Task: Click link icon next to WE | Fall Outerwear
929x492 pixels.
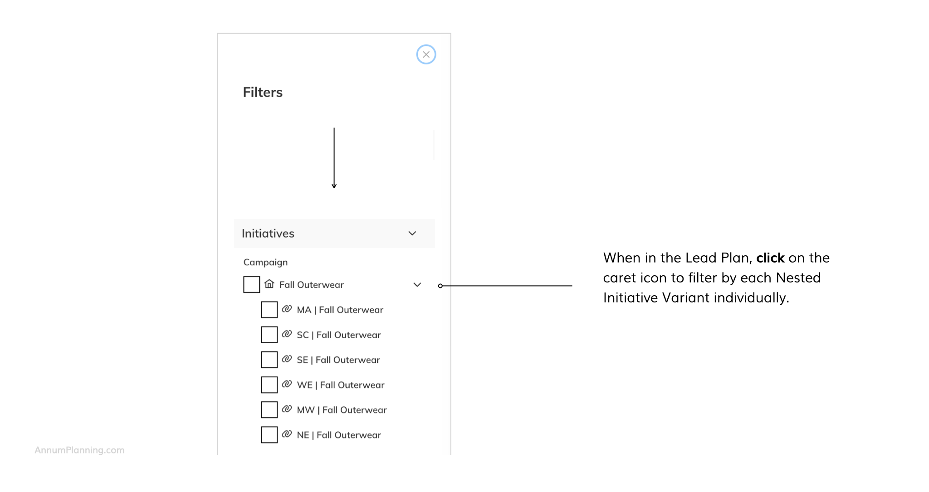Action: click(287, 384)
